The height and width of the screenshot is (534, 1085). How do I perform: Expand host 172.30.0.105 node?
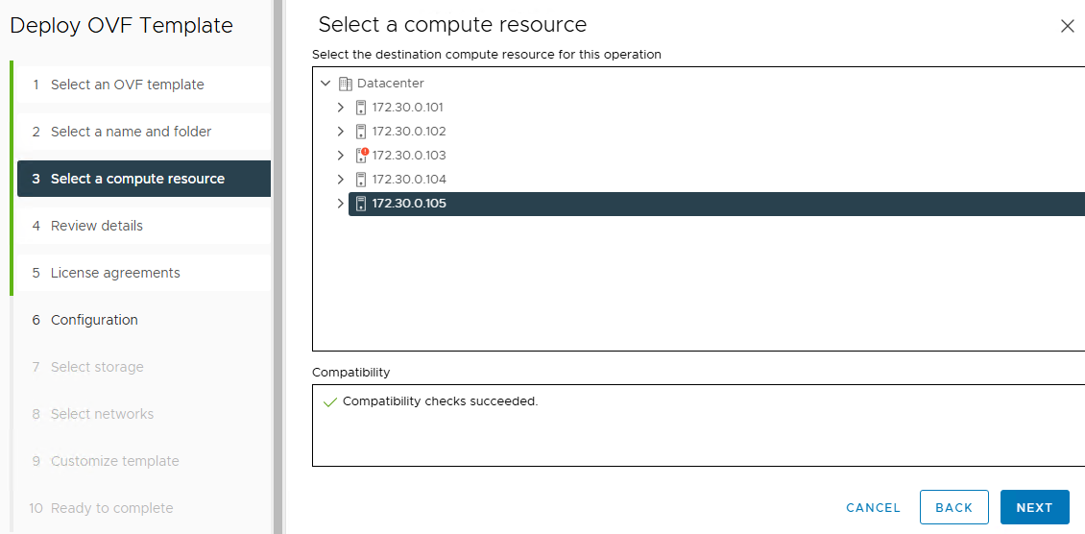click(340, 204)
